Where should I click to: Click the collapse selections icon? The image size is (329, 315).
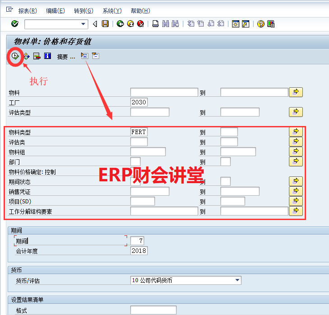[96, 56]
